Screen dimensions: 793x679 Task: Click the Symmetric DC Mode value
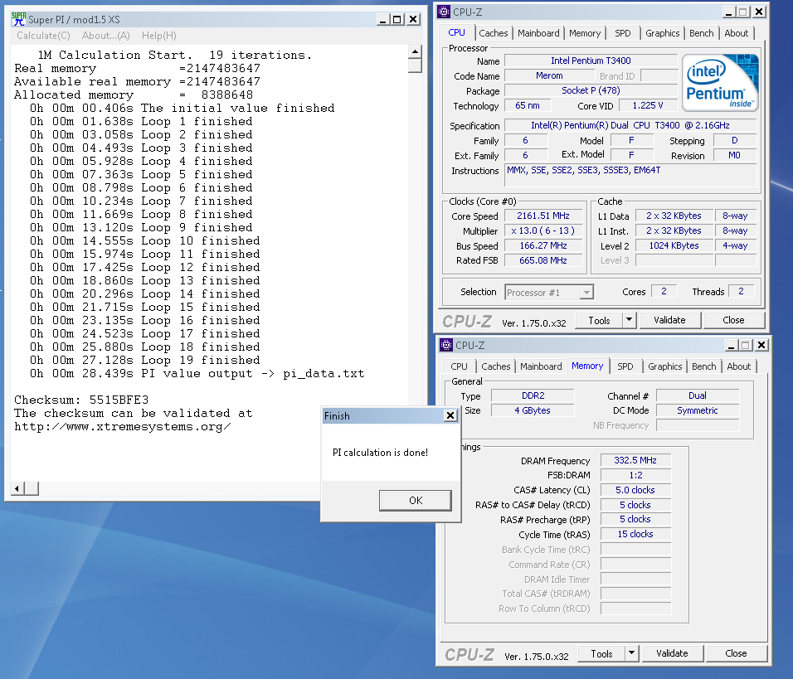pos(698,410)
